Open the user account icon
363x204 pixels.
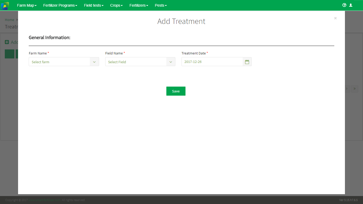click(351, 5)
